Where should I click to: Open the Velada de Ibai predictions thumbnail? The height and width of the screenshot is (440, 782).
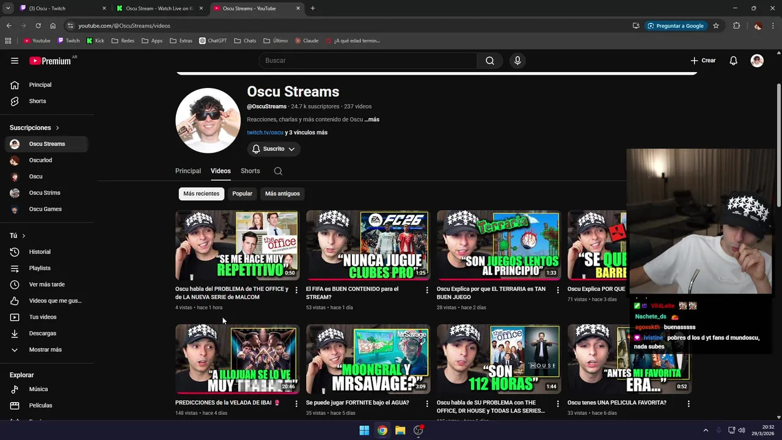point(237,359)
